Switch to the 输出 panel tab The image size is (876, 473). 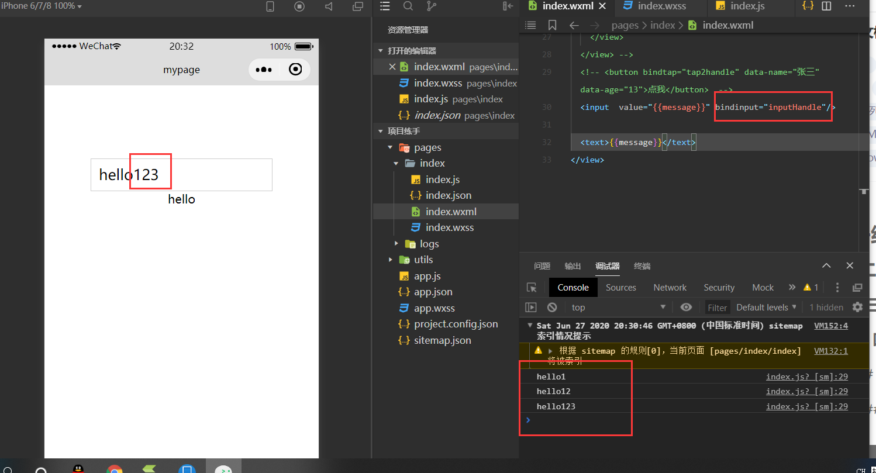pyautogui.click(x=572, y=266)
